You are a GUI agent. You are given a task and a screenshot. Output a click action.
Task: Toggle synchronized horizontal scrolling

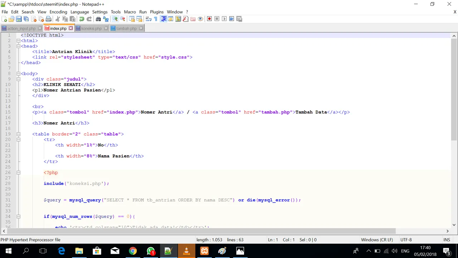pyautogui.click(x=139, y=19)
